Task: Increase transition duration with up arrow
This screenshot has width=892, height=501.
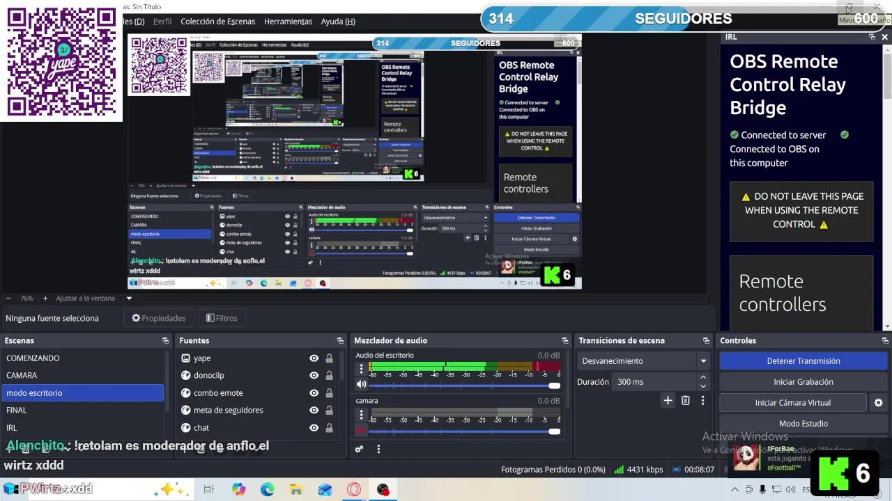Action: pos(702,378)
